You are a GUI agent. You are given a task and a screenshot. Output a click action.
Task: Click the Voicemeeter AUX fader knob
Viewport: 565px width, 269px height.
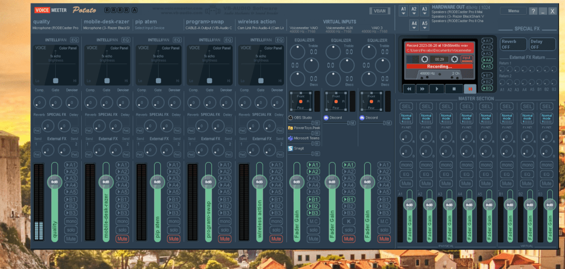tap(332, 182)
